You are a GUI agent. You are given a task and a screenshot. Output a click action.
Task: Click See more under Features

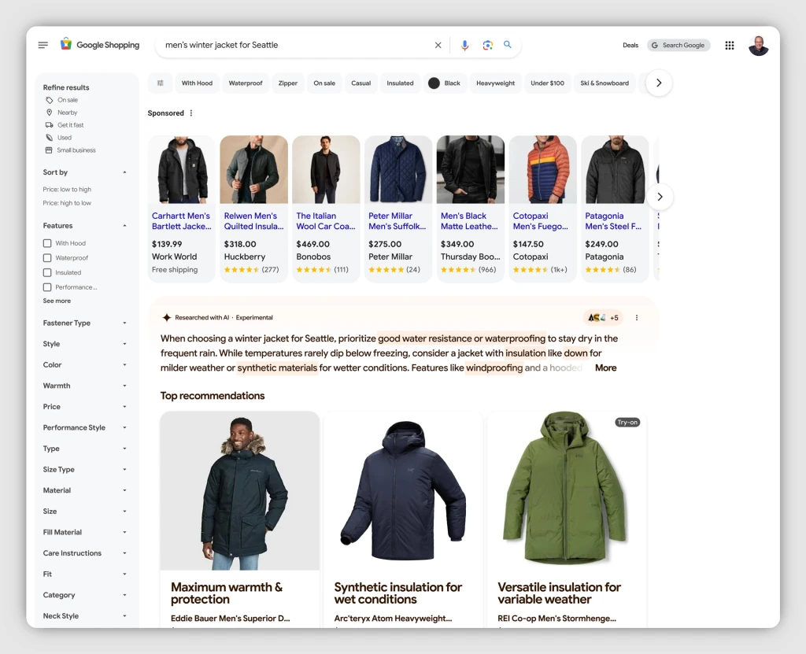pyautogui.click(x=57, y=301)
